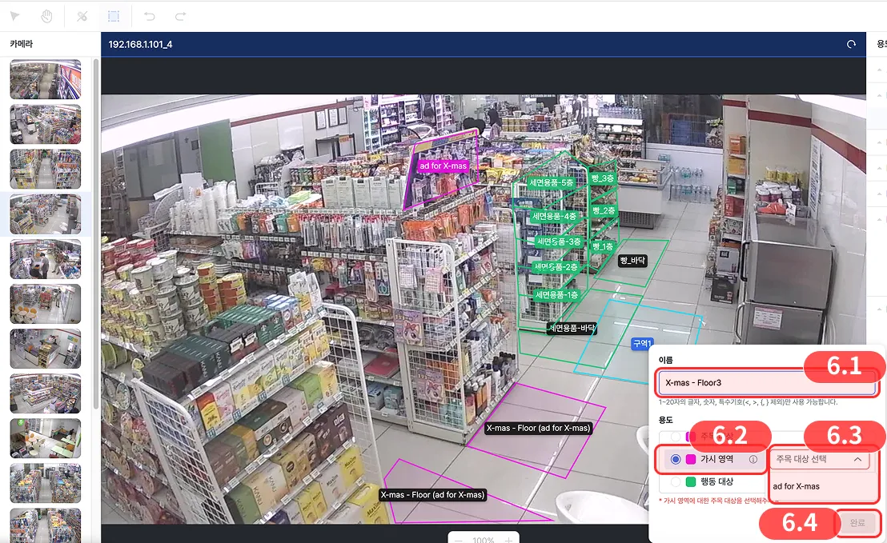Open the info icon beside 가시 영역
This screenshot has height=543, width=887.
coord(753,459)
